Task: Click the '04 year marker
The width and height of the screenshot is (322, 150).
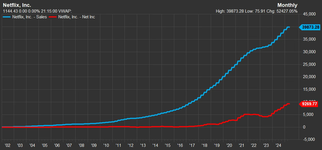Action: [x=32, y=145]
